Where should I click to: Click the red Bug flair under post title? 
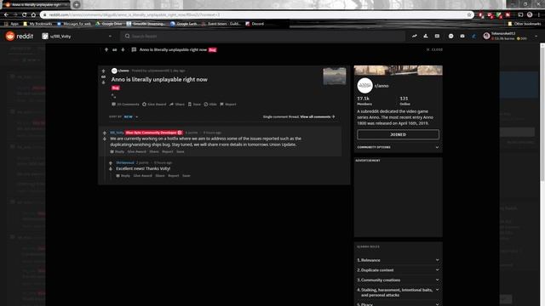[x=116, y=88]
